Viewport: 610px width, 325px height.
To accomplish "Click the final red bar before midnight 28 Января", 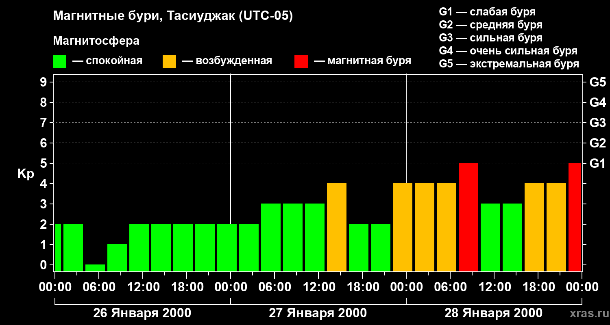I will coord(575,217).
